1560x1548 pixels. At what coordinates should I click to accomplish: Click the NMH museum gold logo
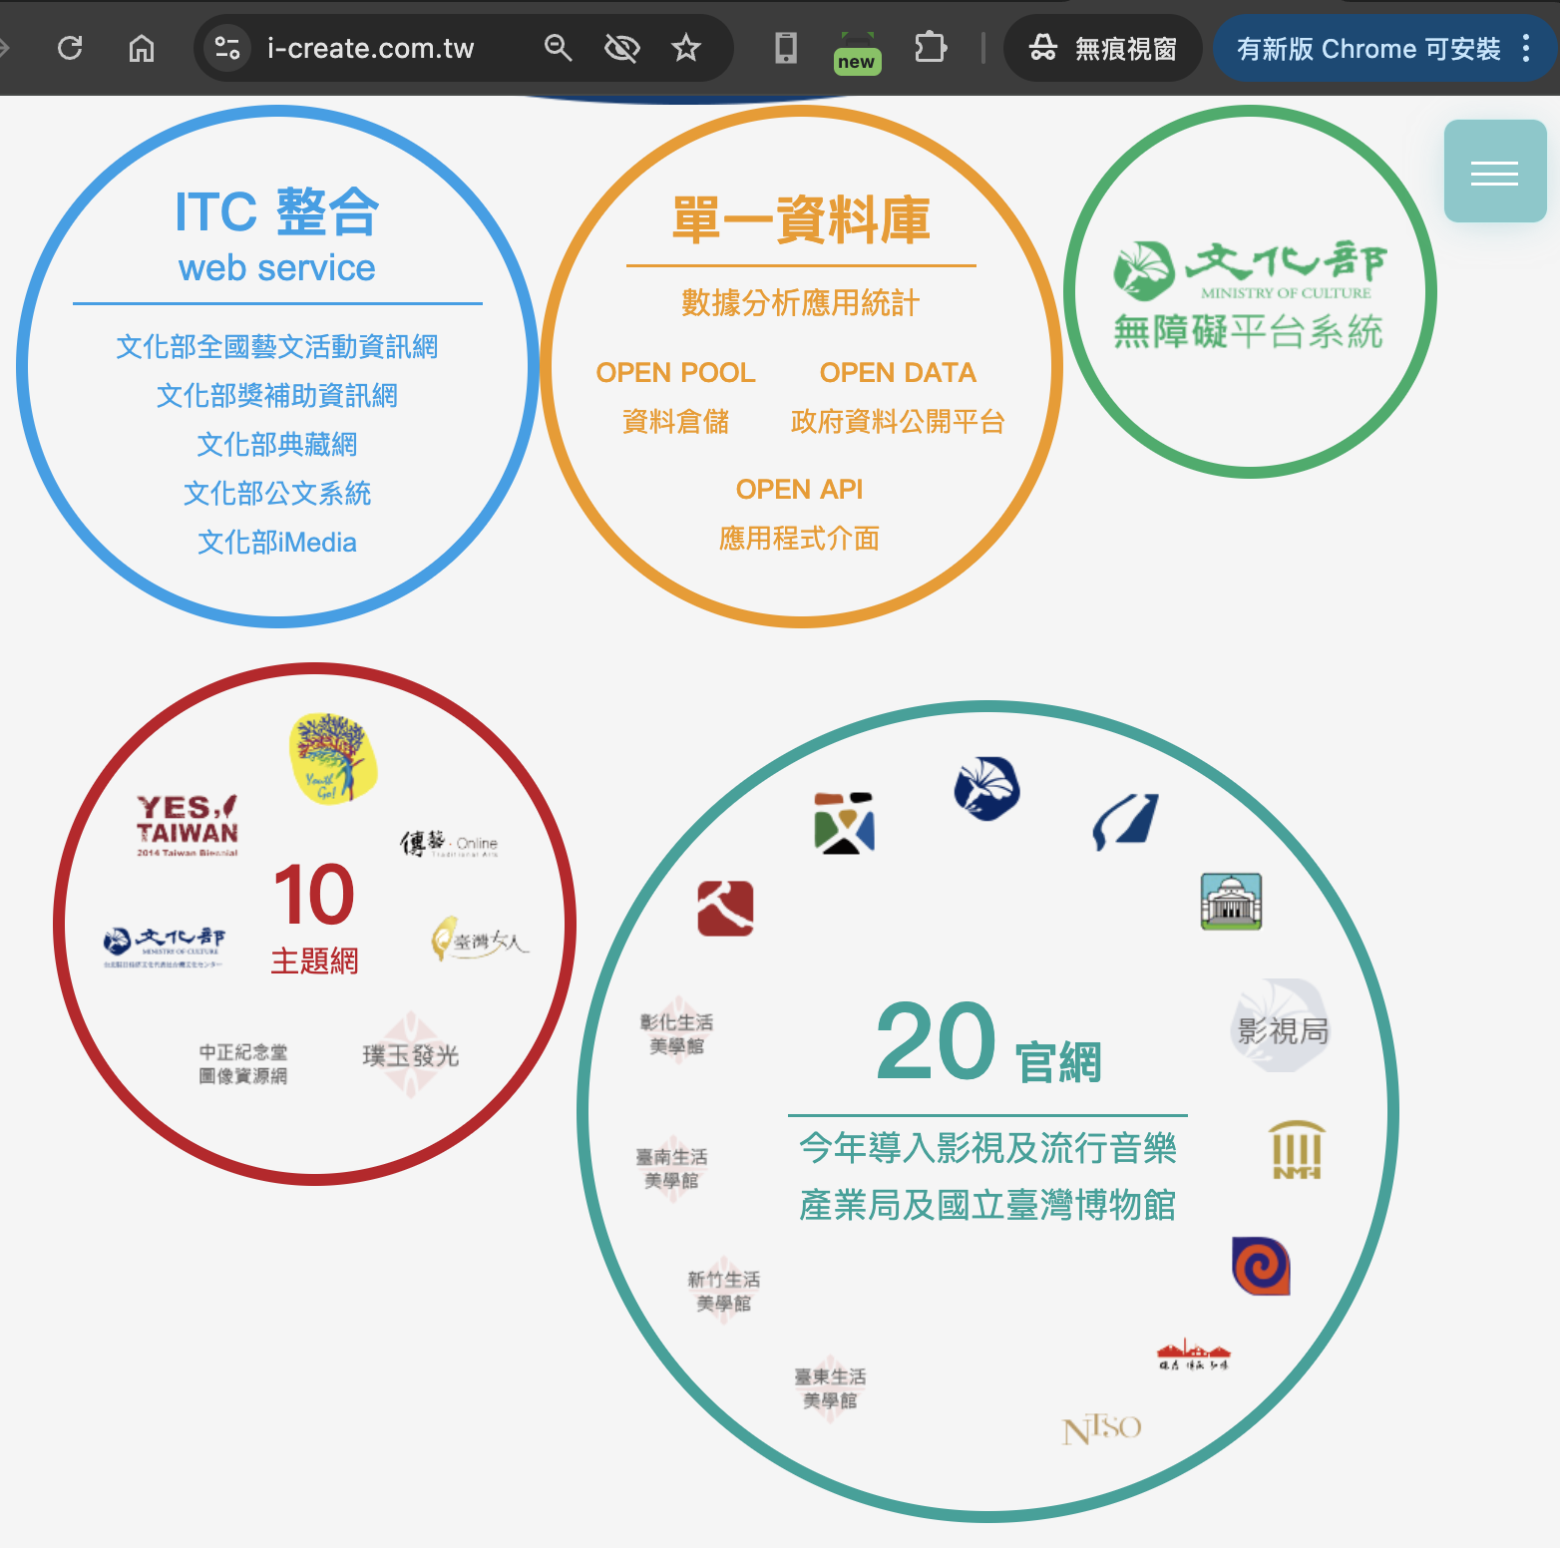point(1297,1150)
